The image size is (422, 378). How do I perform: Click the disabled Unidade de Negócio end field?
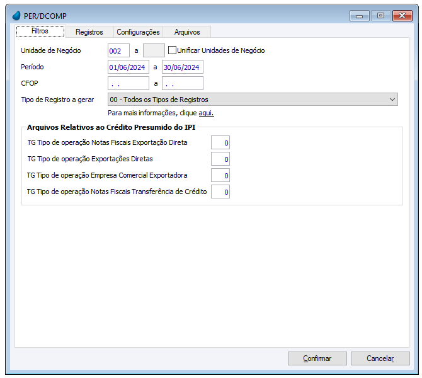tap(154, 50)
